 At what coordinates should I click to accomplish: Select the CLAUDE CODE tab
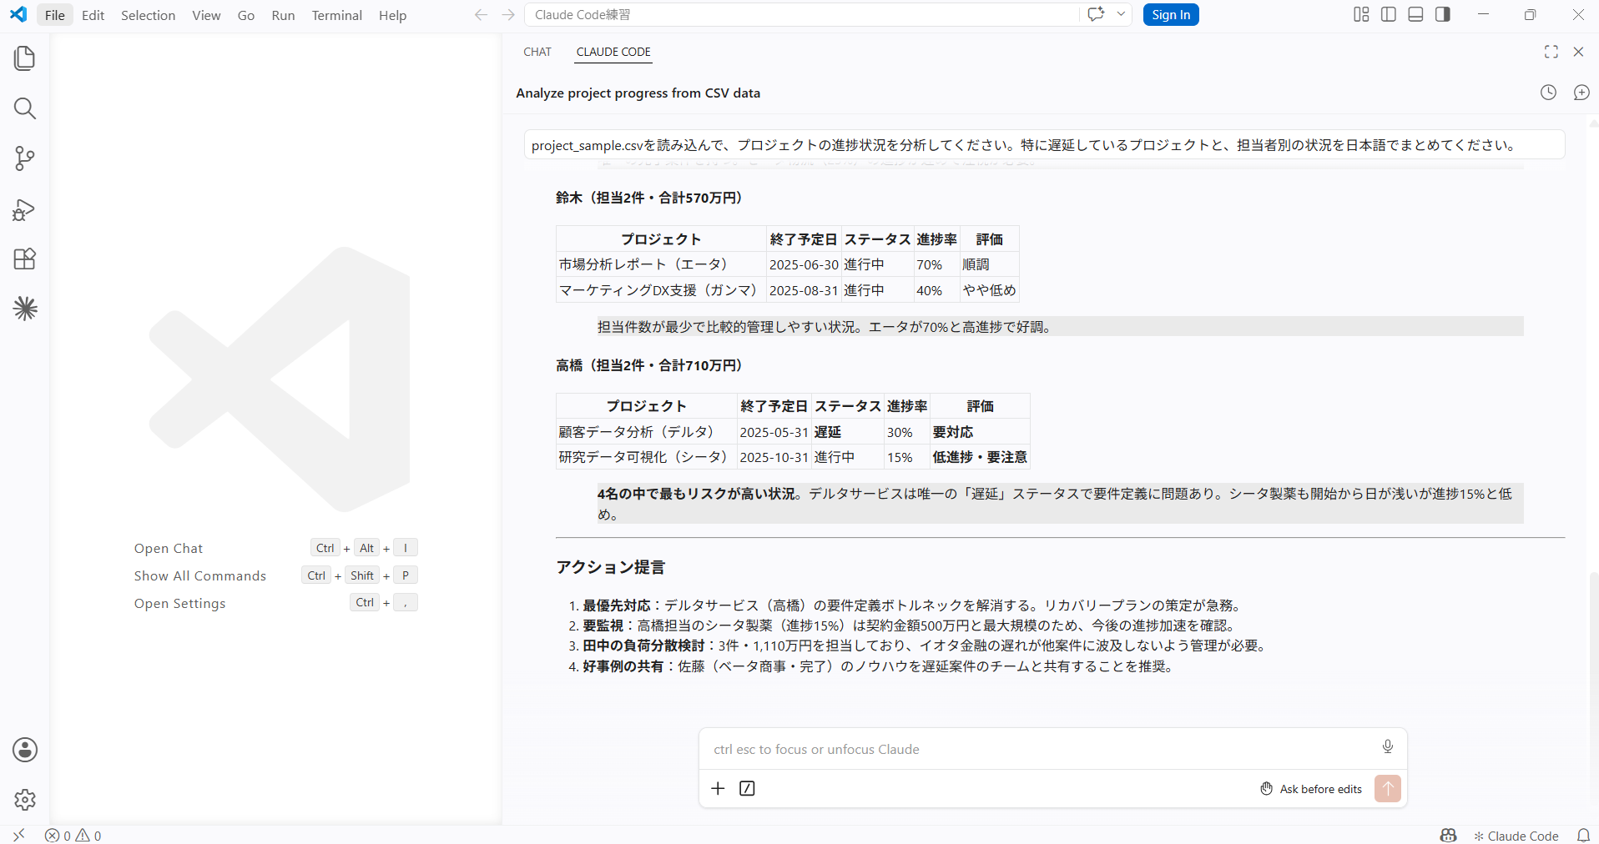click(x=613, y=52)
